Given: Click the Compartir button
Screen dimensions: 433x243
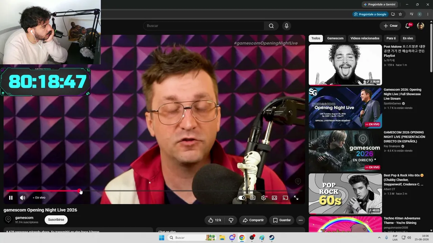Looking at the screenshot, I should click(253, 220).
